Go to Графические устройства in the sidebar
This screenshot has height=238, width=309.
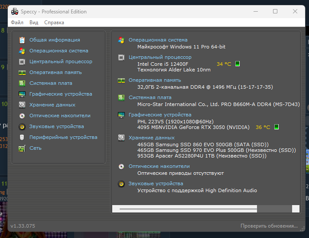click(x=61, y=94)
